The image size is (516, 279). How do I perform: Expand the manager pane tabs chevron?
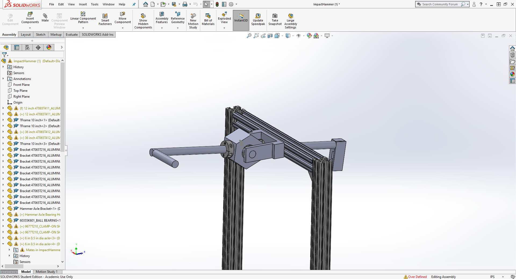[62, 47]
